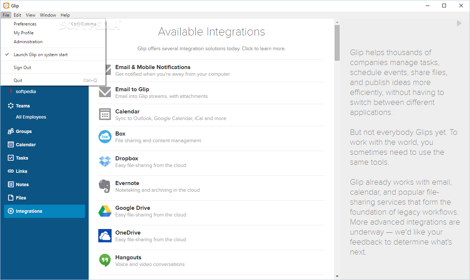Click the Evernote elephant icon
Viewport: 470px width, 280px height.
coord(105,186)
